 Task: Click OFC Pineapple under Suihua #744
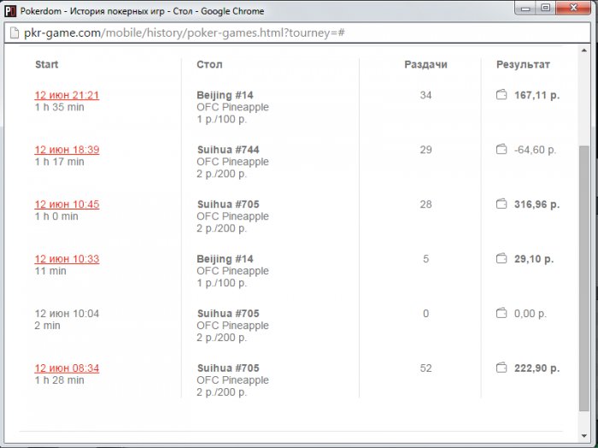[232, 162]
